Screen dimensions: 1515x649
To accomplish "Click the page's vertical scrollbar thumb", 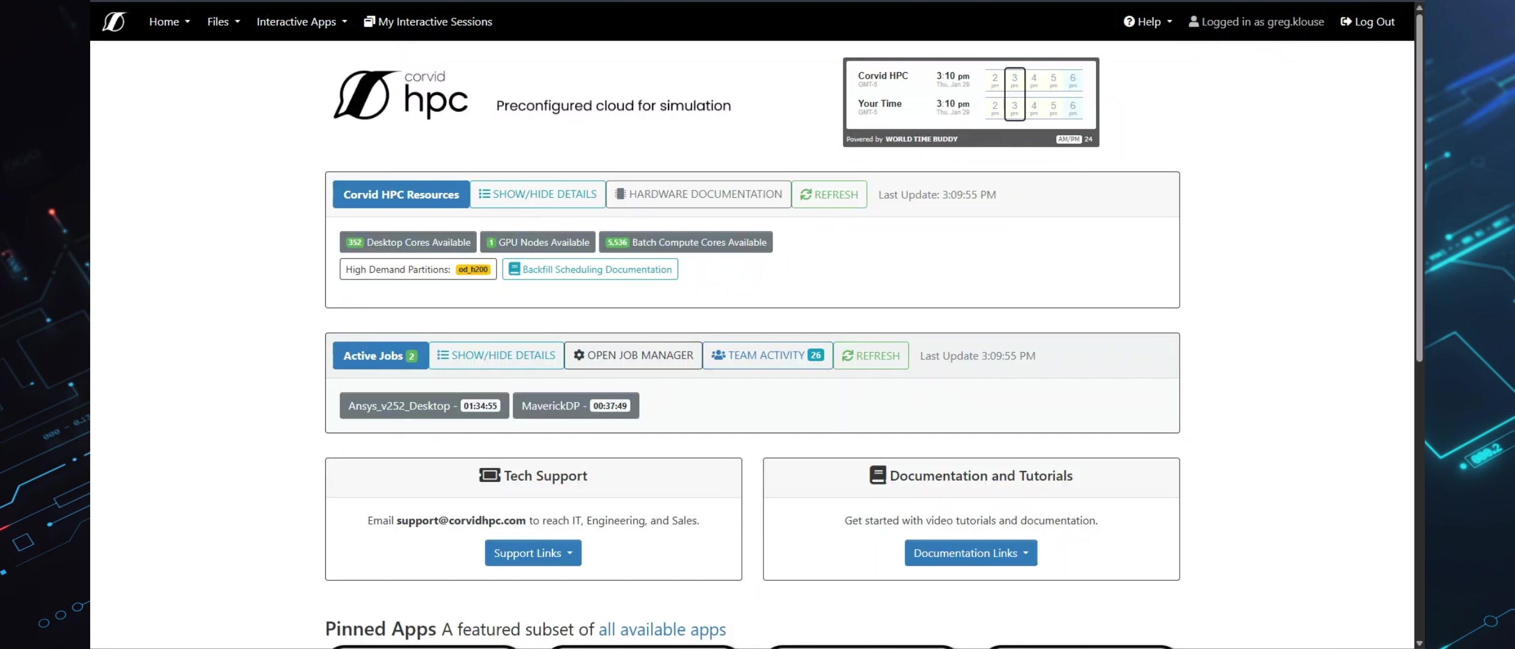I will tap(1419, 187).
